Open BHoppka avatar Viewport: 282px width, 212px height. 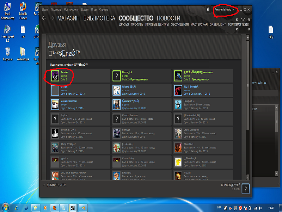coord(117,175)
